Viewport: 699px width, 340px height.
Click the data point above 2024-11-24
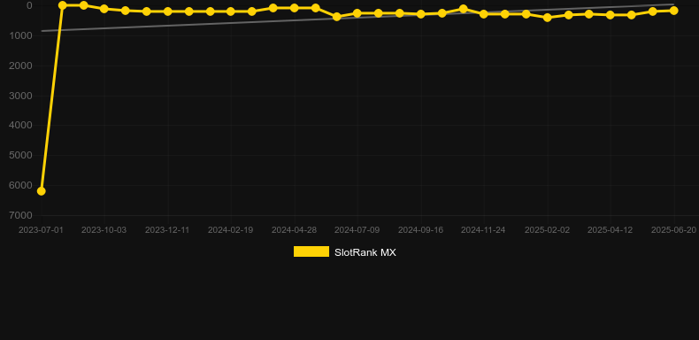pos(484,14)
